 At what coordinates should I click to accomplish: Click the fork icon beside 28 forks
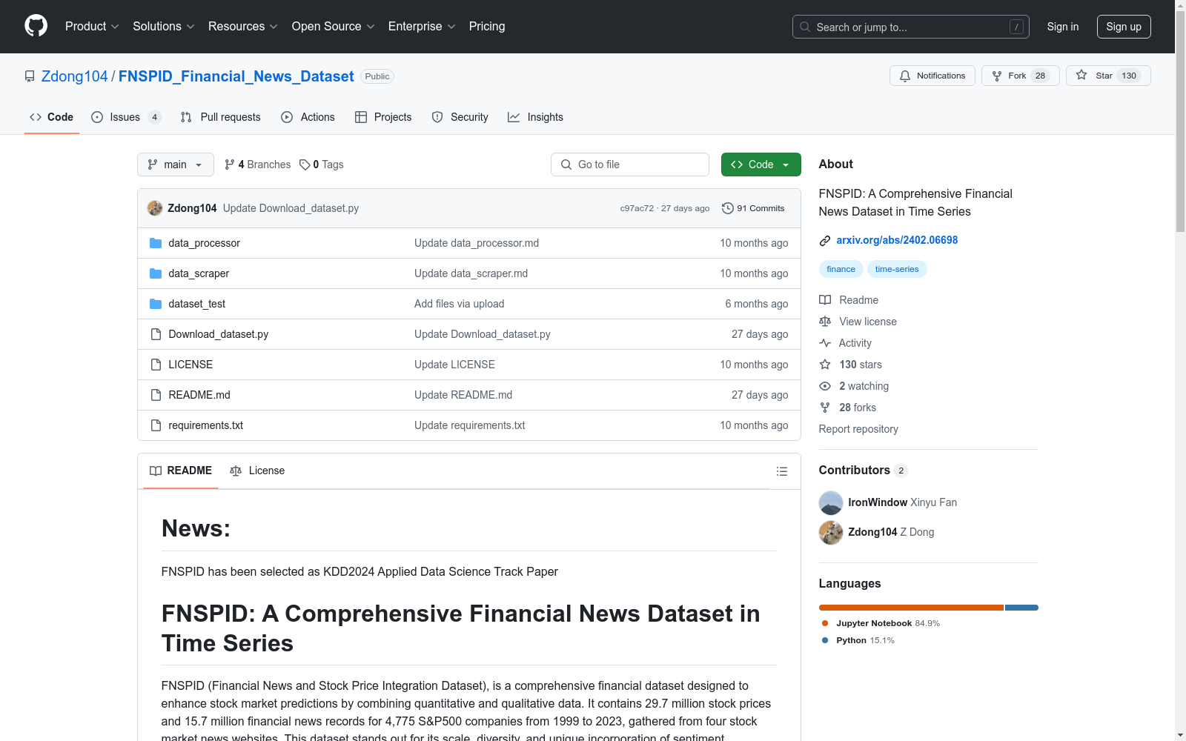coord(825,408)
